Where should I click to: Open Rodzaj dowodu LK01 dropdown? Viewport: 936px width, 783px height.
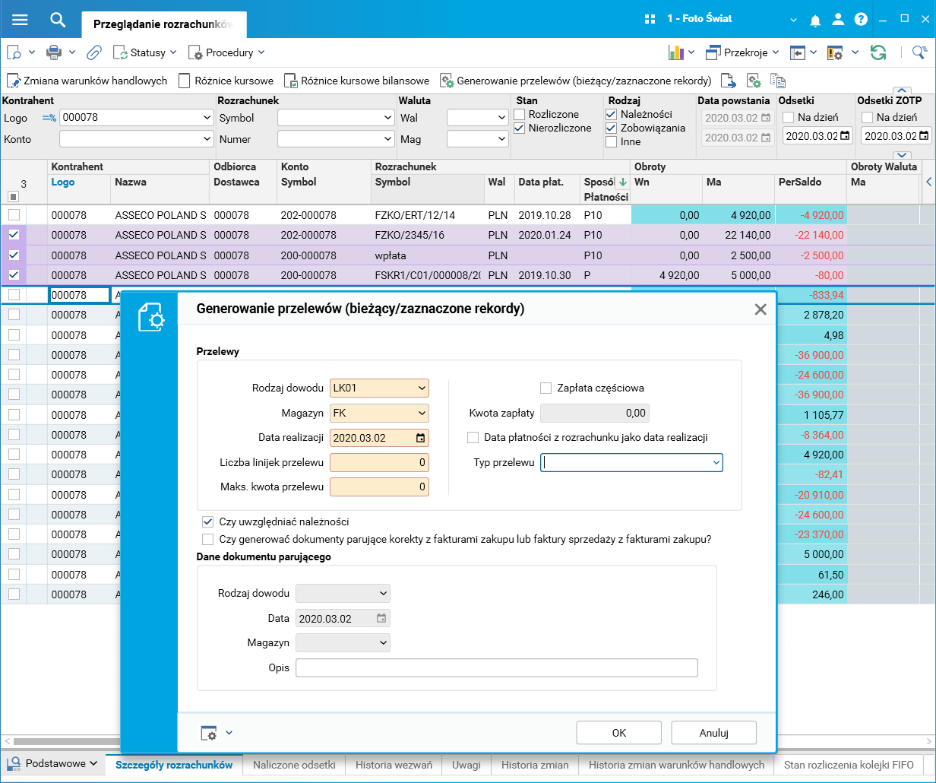422,388
